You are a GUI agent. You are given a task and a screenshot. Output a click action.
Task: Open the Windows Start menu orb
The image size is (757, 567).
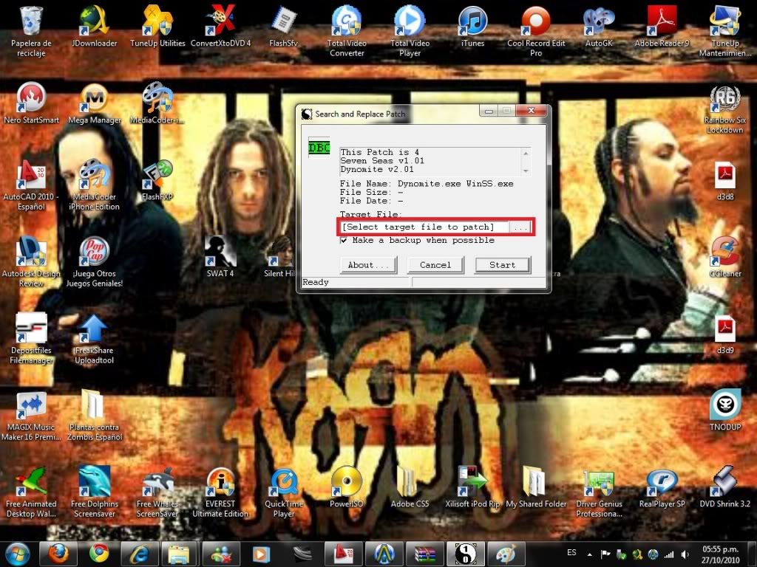pos(18,554)
